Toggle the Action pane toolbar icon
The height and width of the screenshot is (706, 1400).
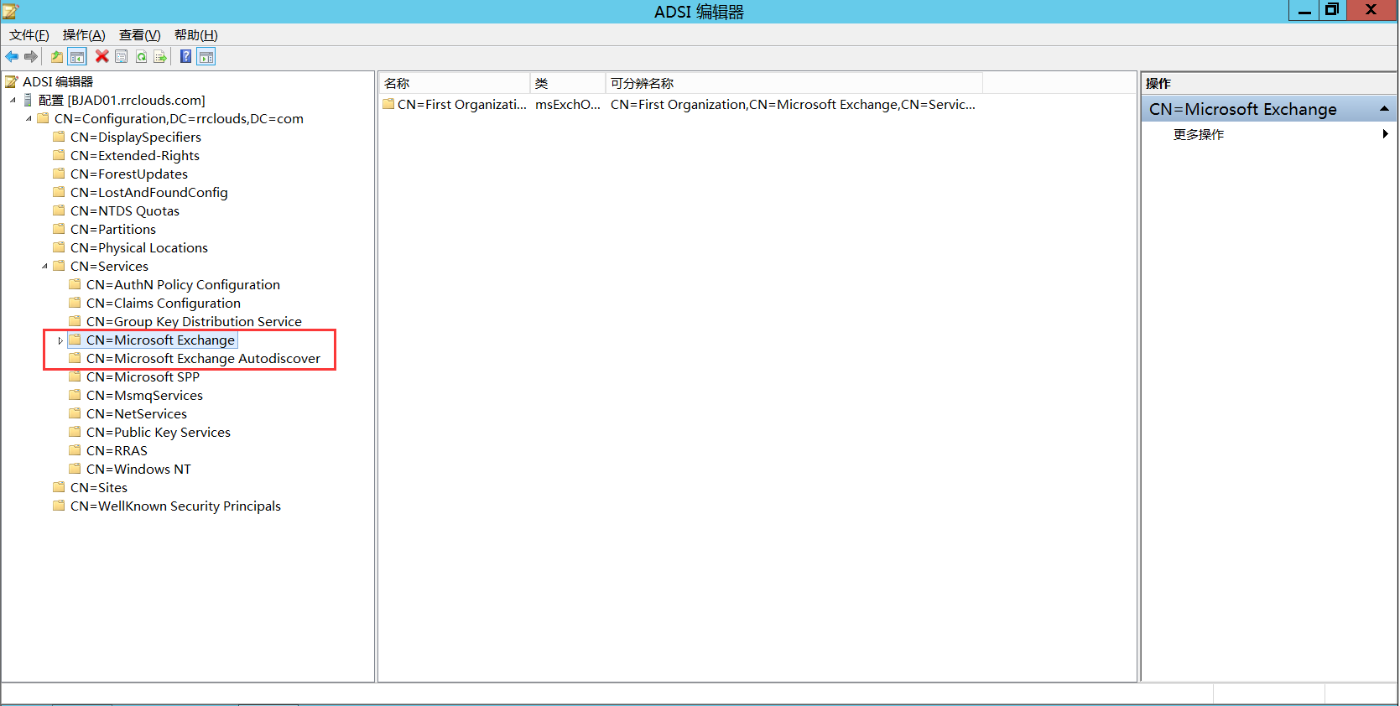[x=206, y=56]
